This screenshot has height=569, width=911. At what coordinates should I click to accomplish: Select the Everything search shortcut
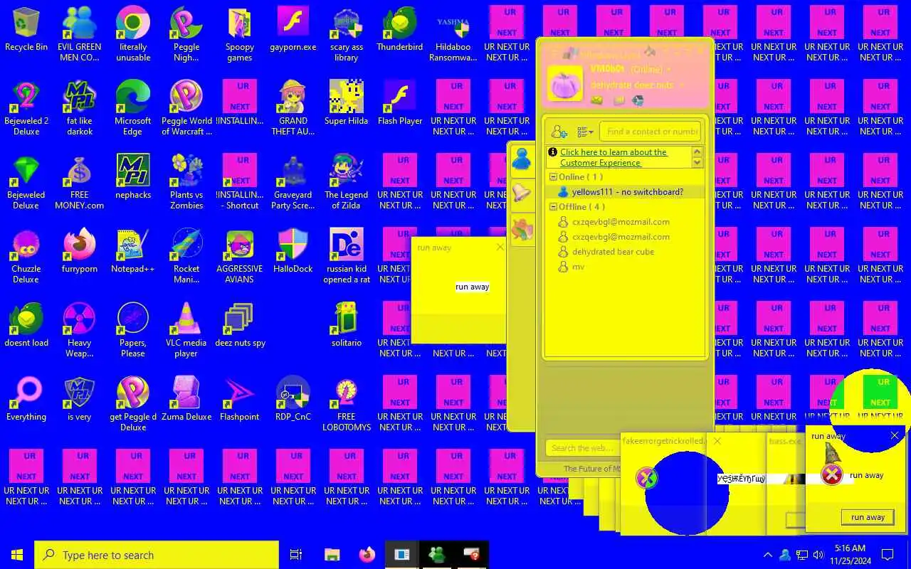coord(26,400)
